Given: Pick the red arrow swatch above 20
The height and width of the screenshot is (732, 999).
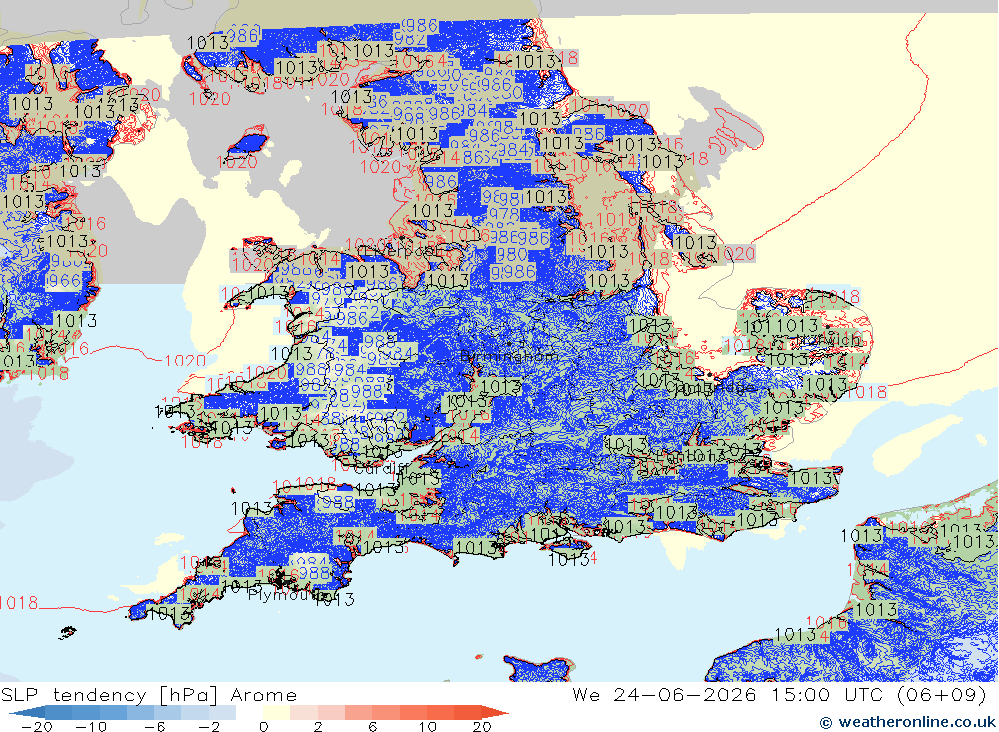Looking at the screenshot, I should 492,712.
